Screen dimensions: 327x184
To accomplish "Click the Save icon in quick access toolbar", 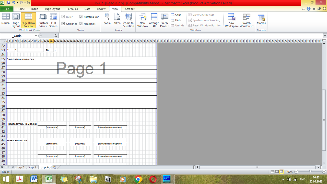I will (8, 3).
